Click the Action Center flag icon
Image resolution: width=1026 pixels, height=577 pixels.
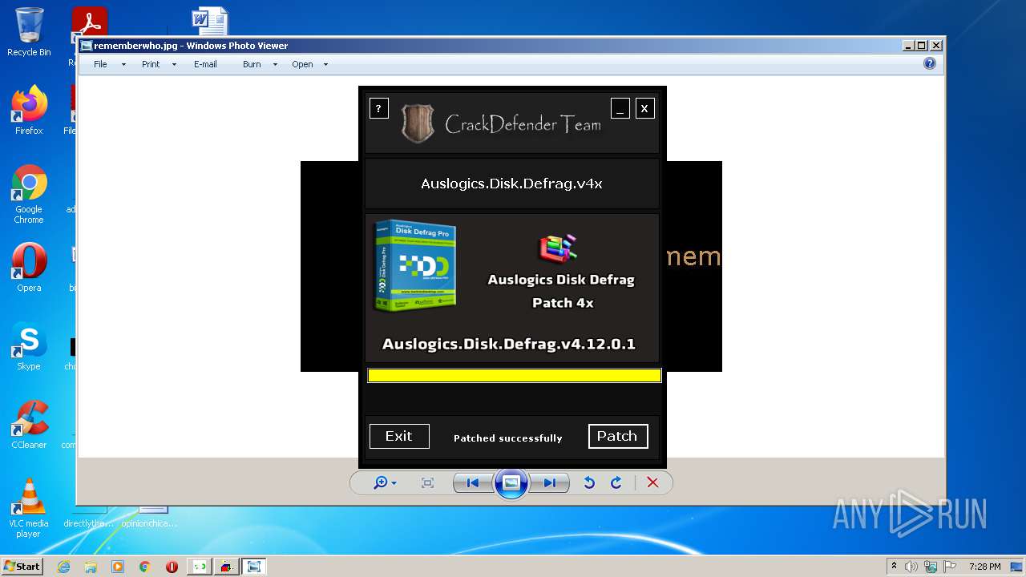(949, 567)
